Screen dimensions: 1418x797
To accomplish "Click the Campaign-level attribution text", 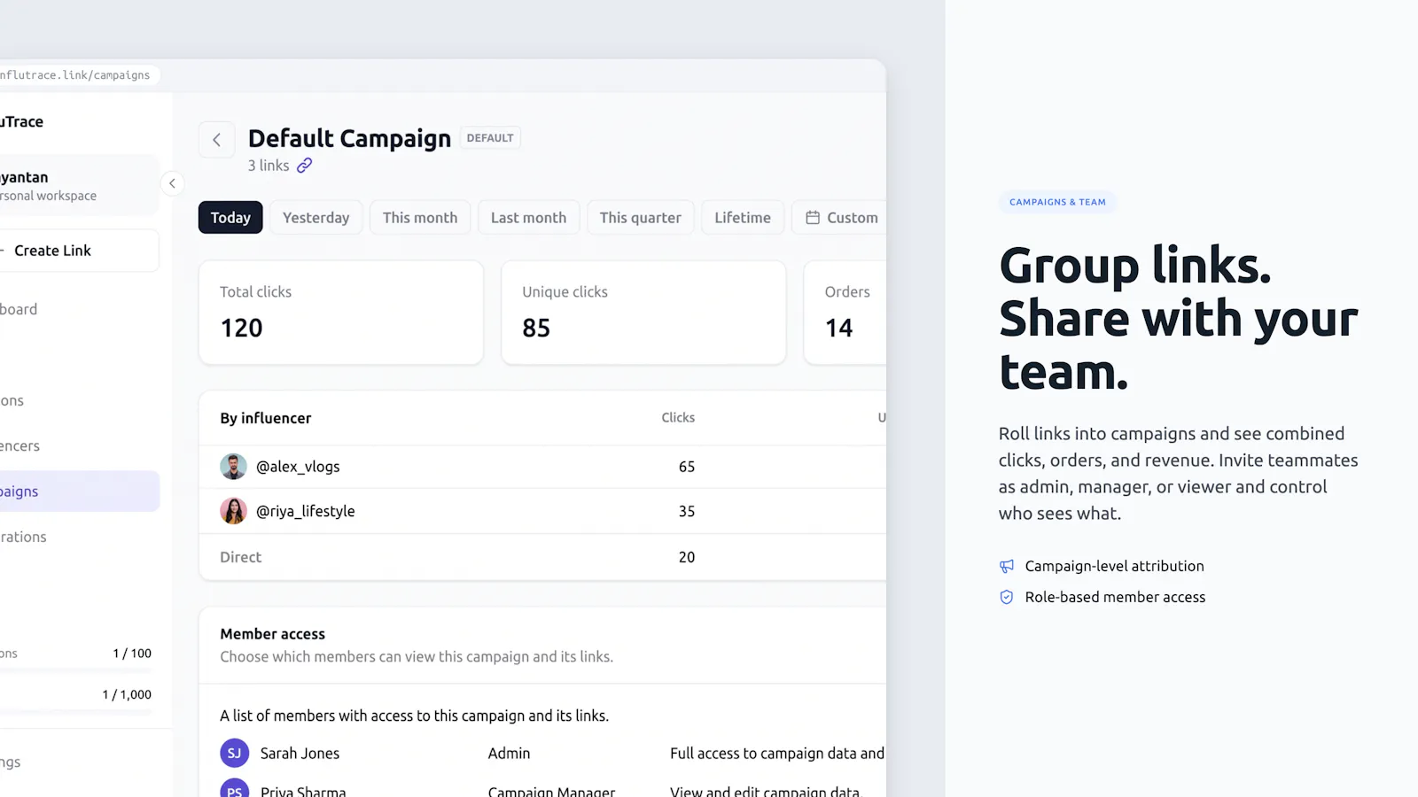I will [x=1115, y=566].
